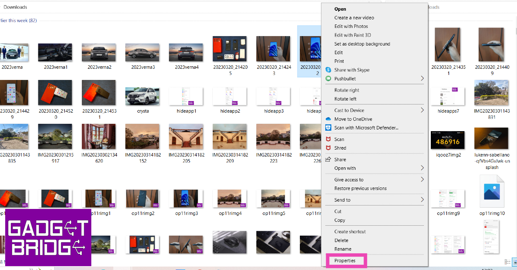Screen dimensions: 517x270
Task: Expand the Cast to Device submenu arrow
Action: tap(422, 110)
